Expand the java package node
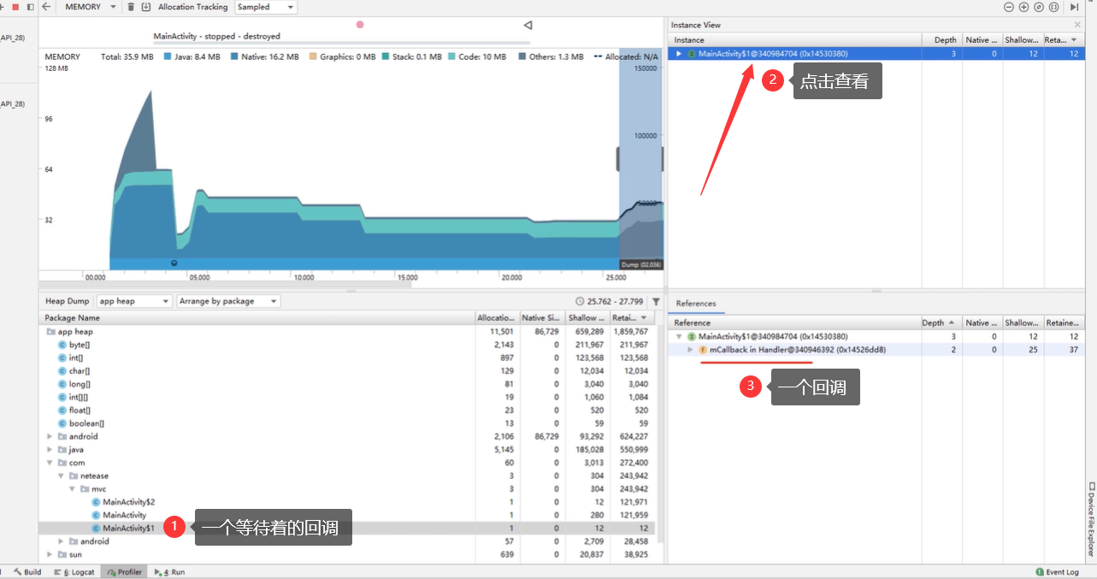This screenshot has height=579, width=1097. point(50,450)
